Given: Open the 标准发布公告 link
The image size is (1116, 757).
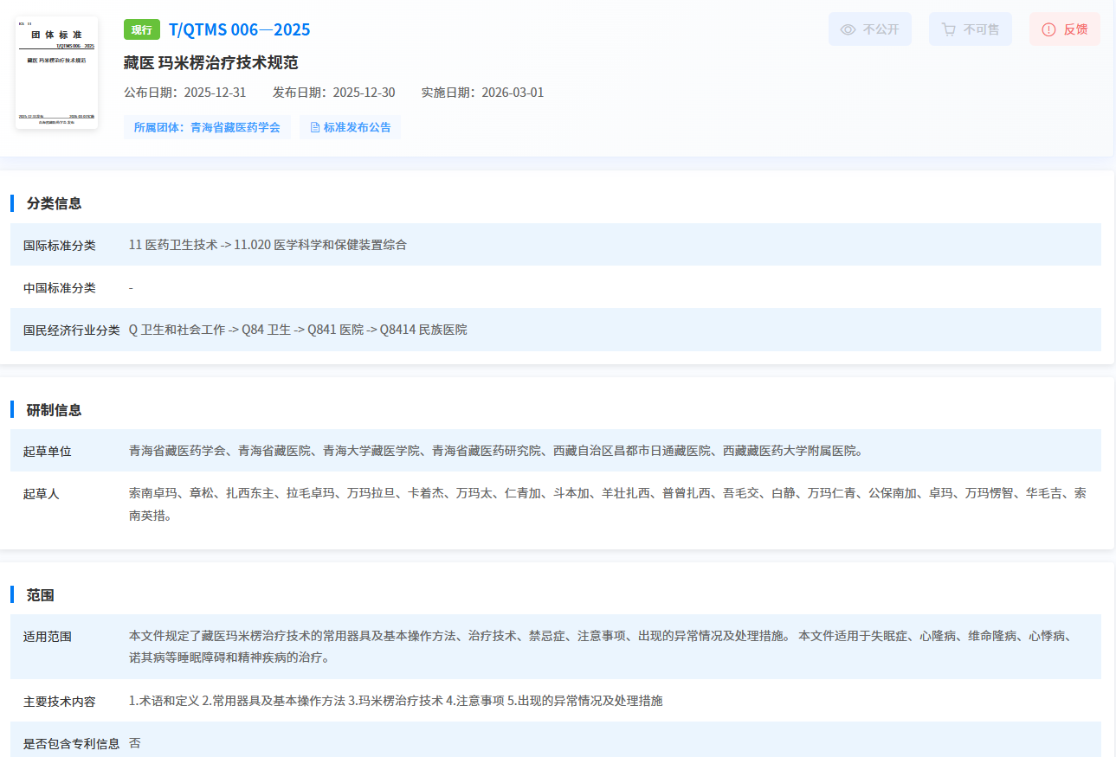Looking at the screenshot, I should tap(350, 127).
